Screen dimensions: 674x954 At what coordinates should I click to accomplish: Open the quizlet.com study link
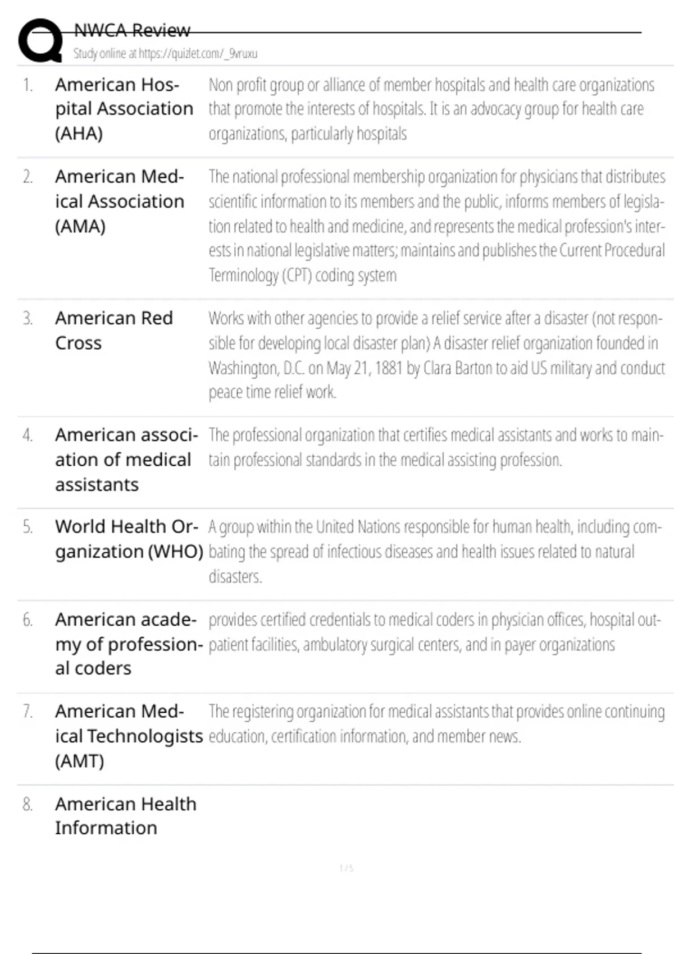point(165,54)
